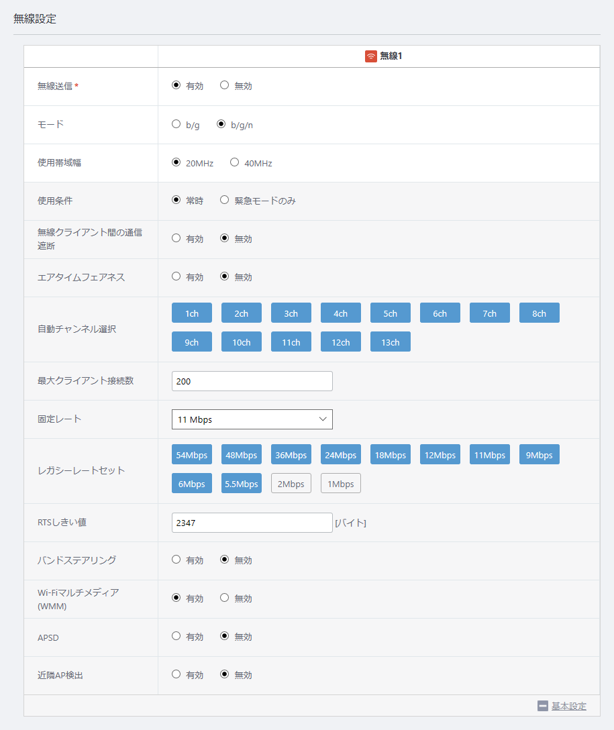Enable the 2Mbps legacy rate
This screenshot has width=614, height=730.
tap(291, 484)
